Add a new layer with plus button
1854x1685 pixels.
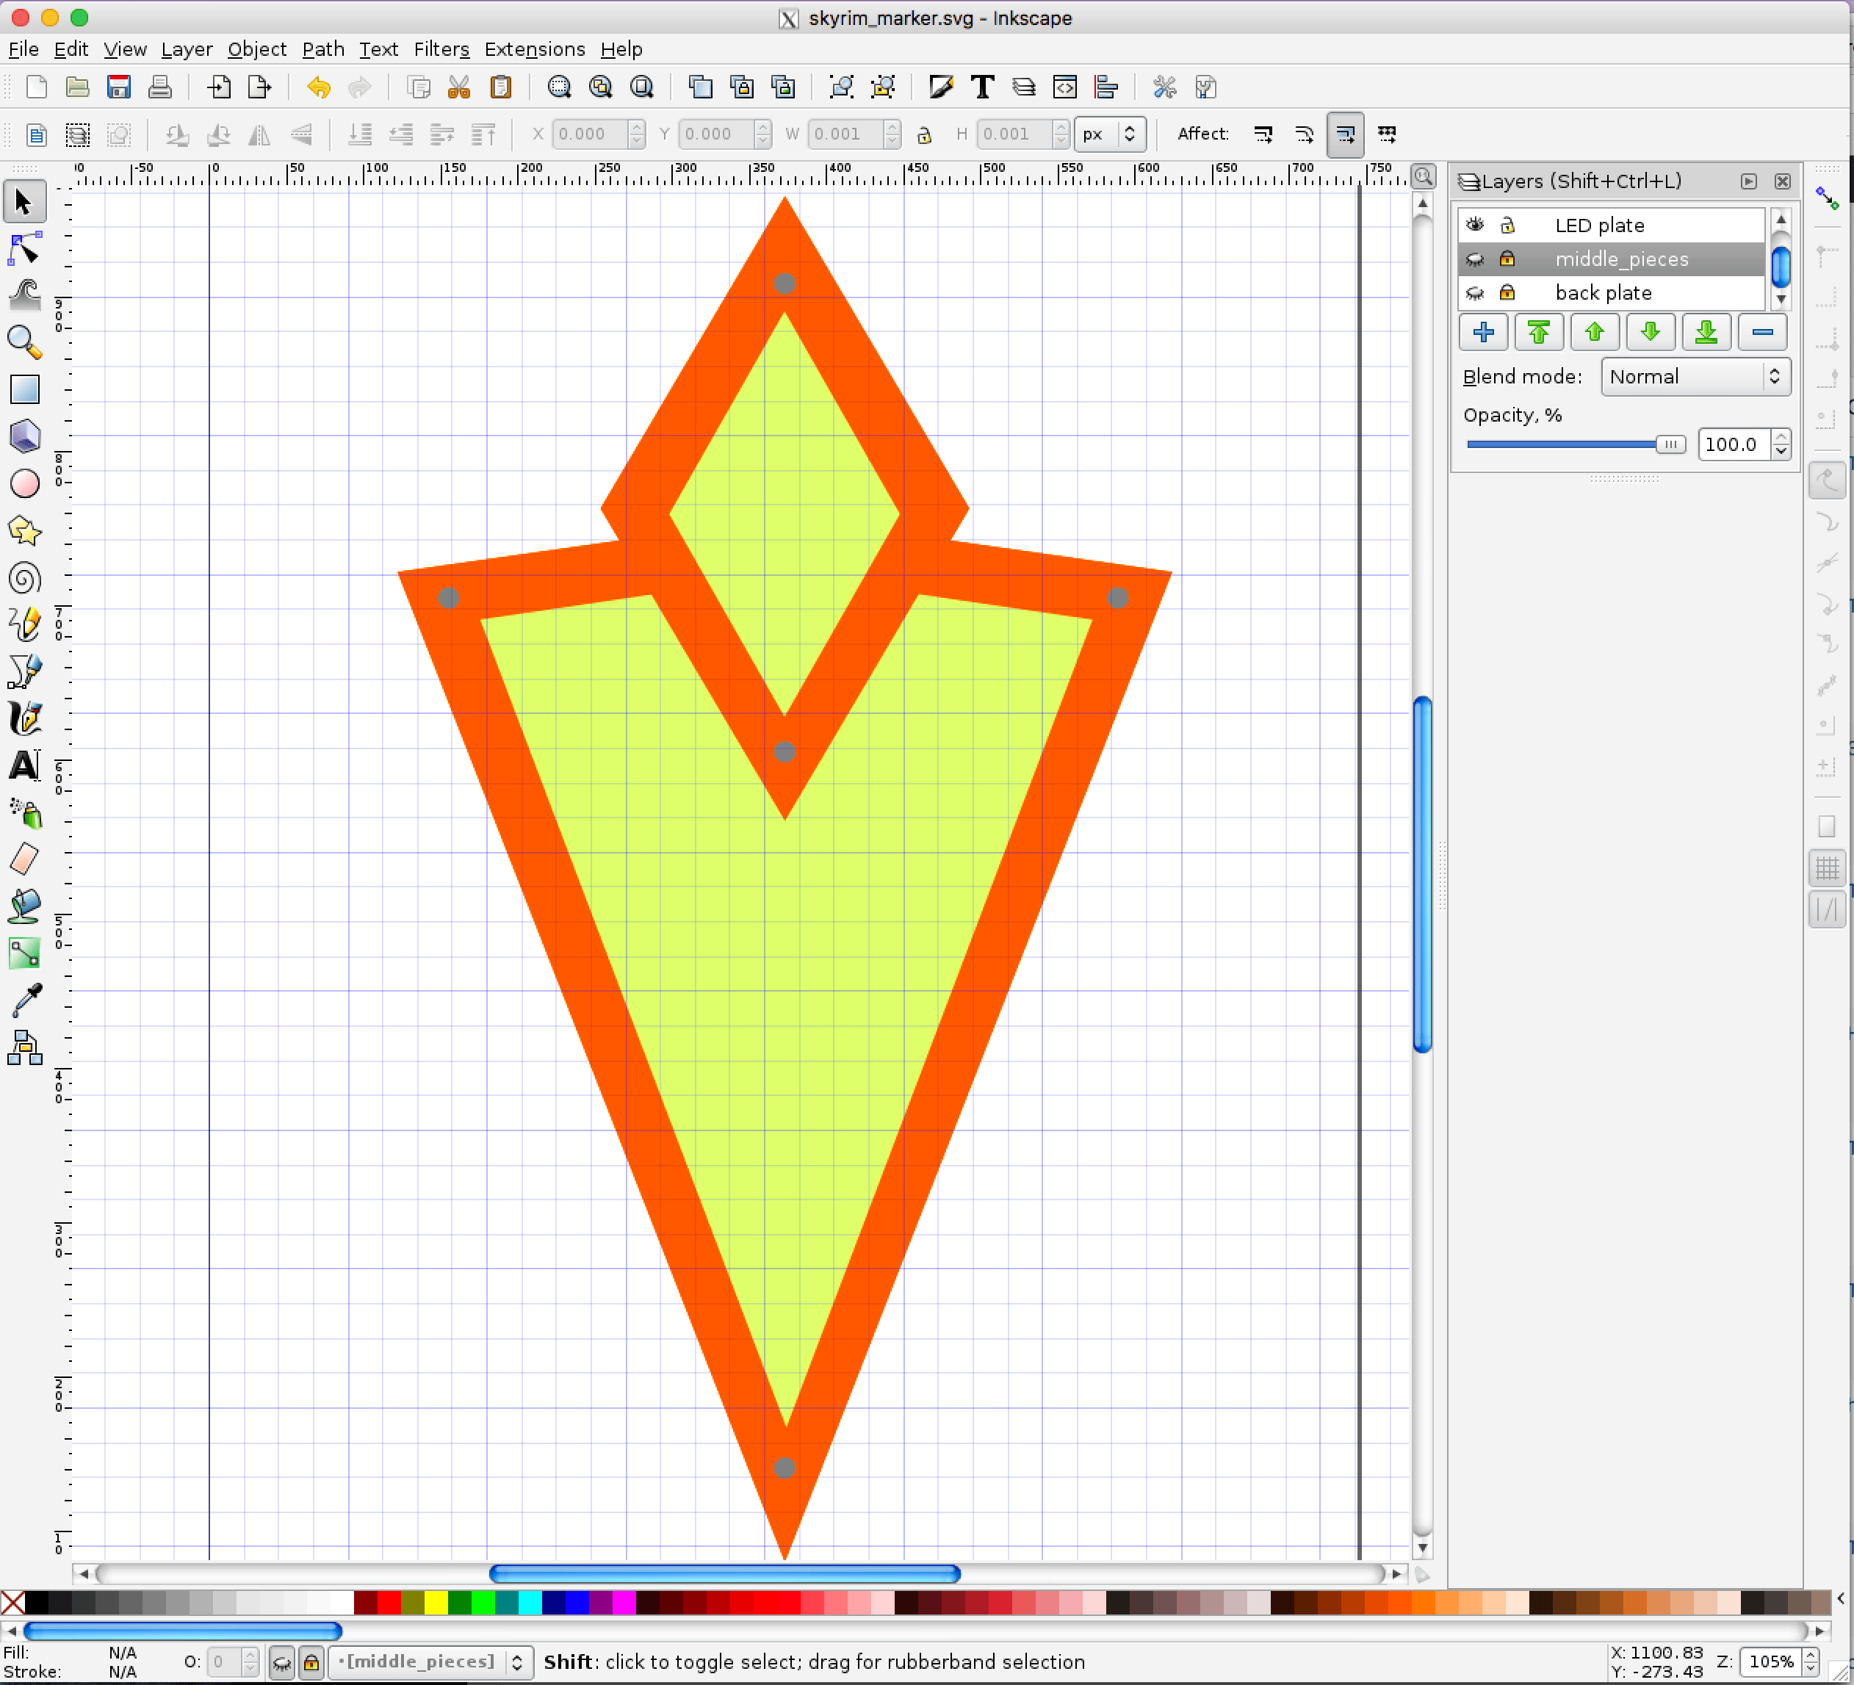click(x=1483, y=333)
